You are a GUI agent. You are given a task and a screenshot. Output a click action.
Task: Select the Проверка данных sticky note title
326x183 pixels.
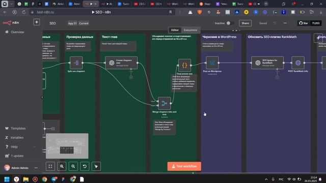point(80,37)
